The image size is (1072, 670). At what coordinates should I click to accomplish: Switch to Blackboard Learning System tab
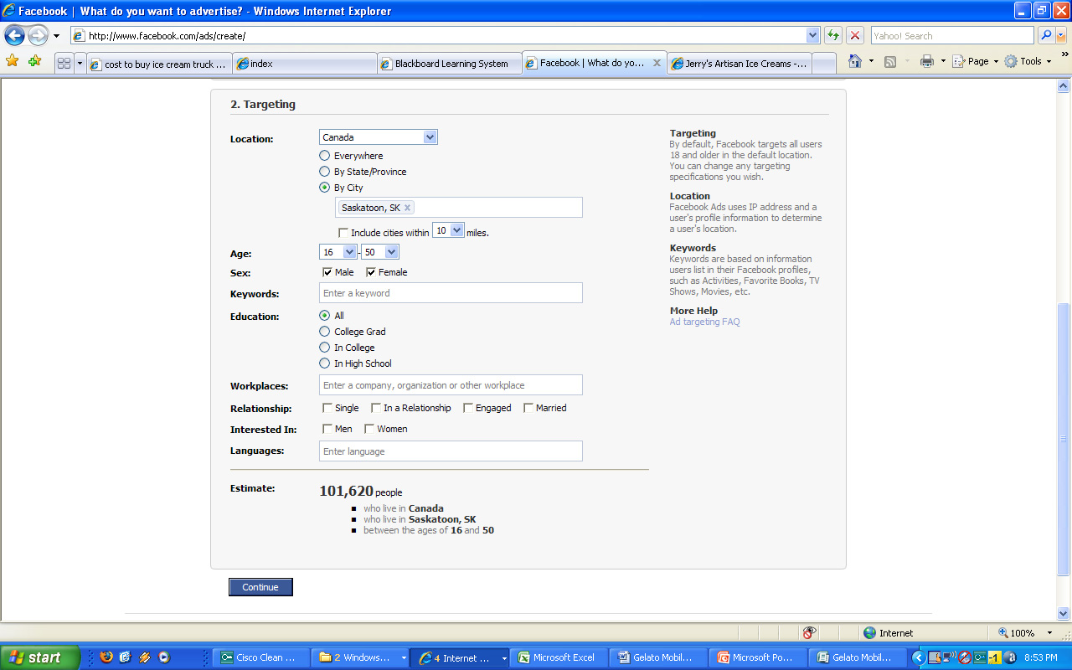click(450, 64)
